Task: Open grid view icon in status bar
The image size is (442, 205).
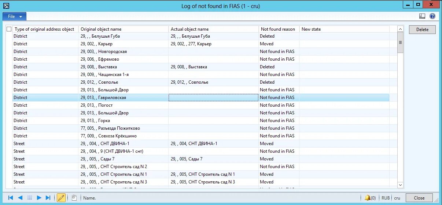Action: click(x=30, y=198)
